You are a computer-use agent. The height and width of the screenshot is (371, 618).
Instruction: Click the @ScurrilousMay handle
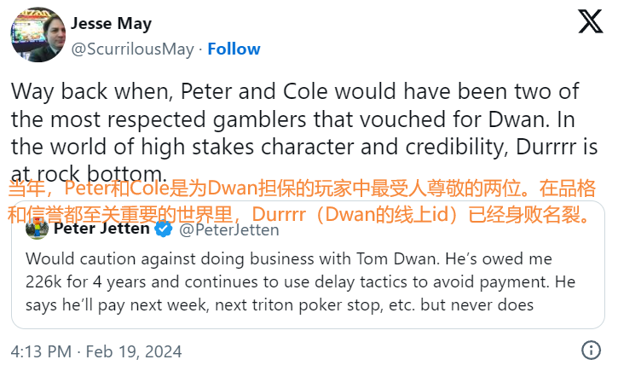coord(133,49)
